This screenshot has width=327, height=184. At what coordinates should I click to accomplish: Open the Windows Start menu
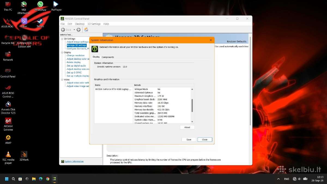[7, 179]
